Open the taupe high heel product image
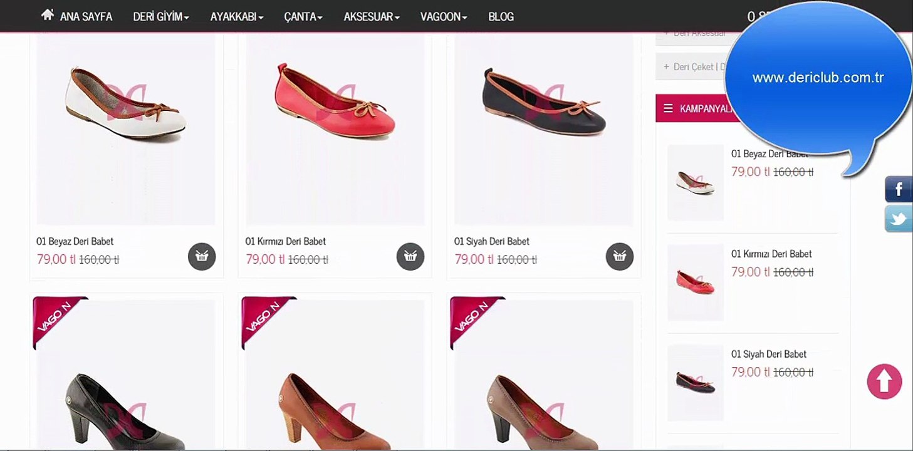The width and height of the screenshot is (913, 451). click(x=544, y=375)
